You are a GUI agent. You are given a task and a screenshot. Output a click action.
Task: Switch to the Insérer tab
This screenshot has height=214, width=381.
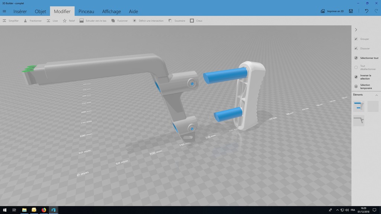coord(20,12)
